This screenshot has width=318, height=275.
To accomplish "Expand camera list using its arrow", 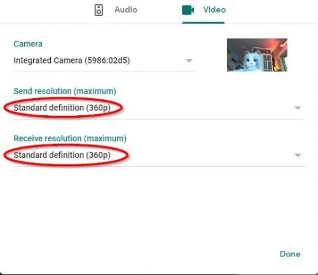I will tap(189, 60).
